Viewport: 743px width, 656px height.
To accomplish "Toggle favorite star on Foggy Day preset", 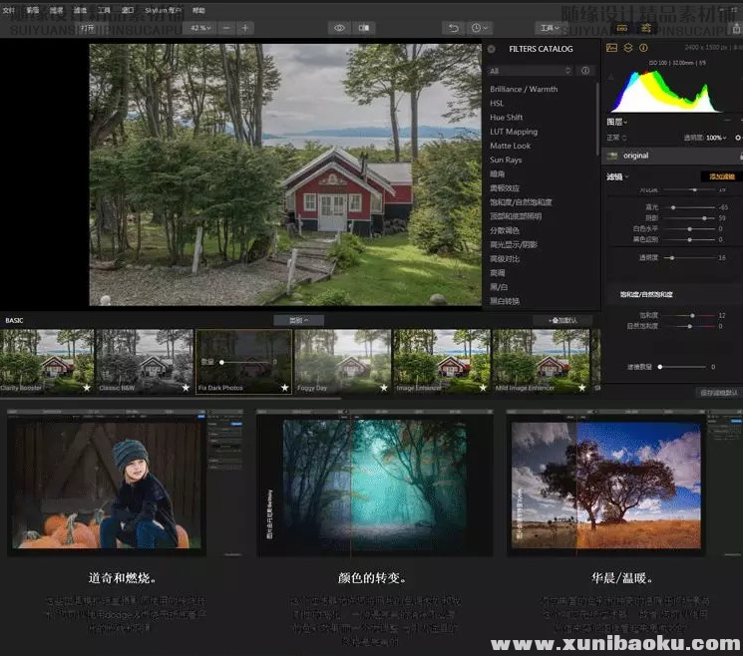I will click(382, 387).
